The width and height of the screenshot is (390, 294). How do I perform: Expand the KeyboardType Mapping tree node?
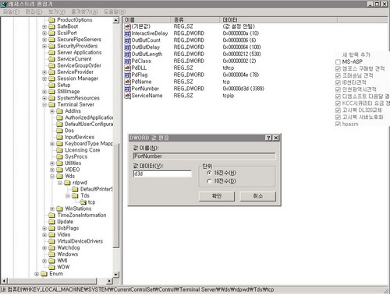(x=52, y=144)
